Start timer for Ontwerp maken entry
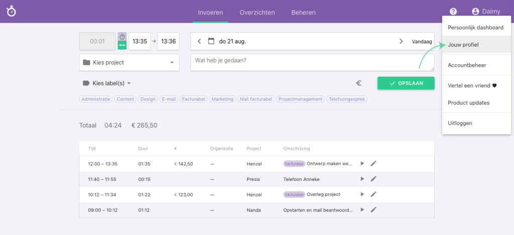514x235 pixels. 362,163
